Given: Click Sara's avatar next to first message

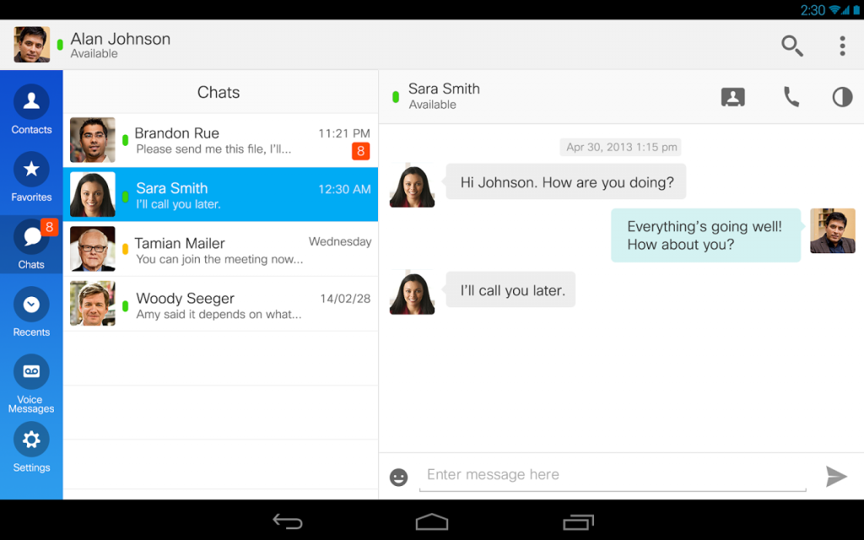Looking at the screenshot, I should coord(412,186).
